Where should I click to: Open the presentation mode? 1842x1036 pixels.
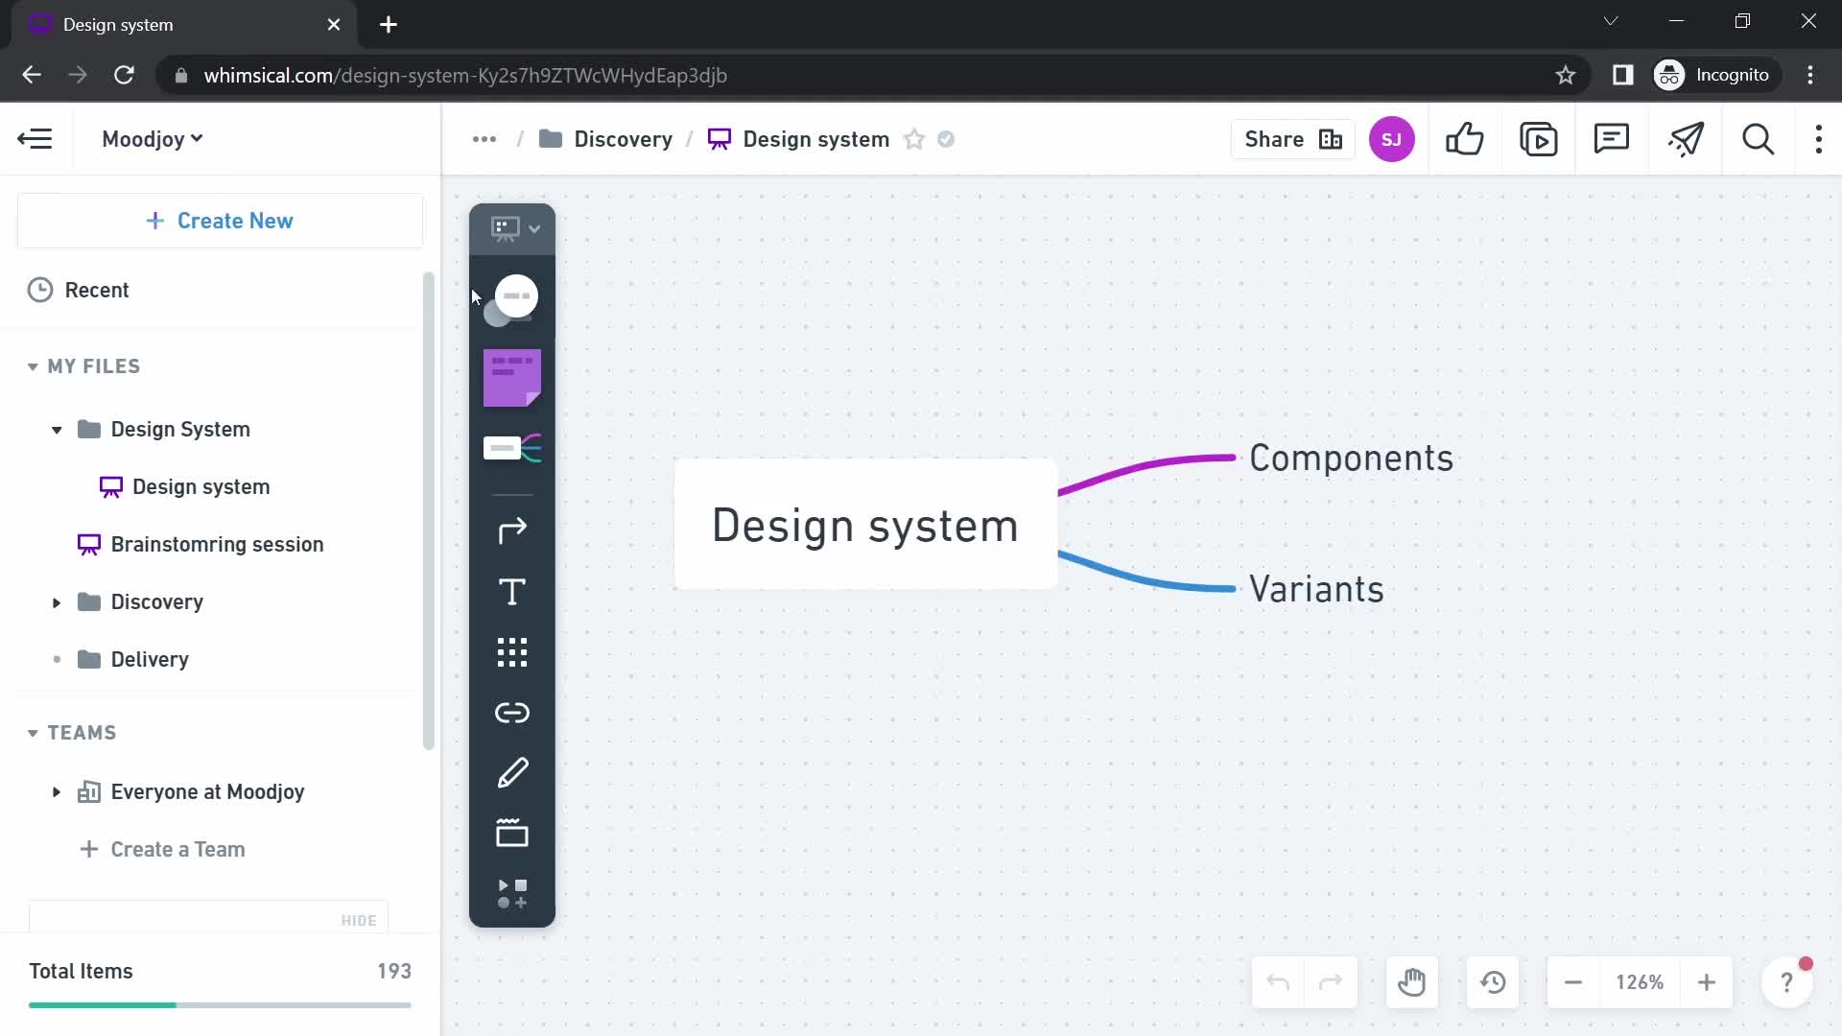click(x=1539, y=139)
